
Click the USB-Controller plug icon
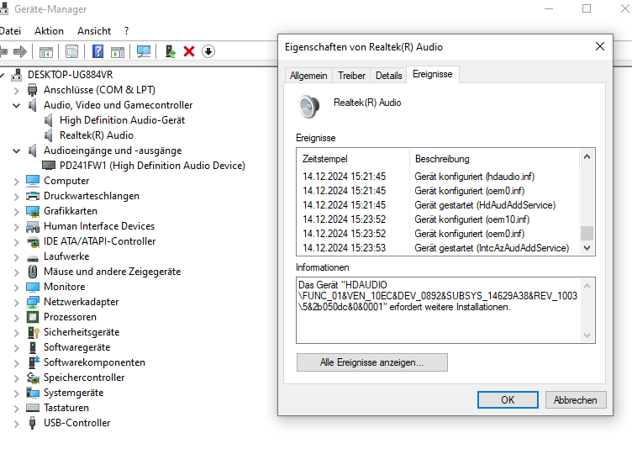click(x=33, y=423)
